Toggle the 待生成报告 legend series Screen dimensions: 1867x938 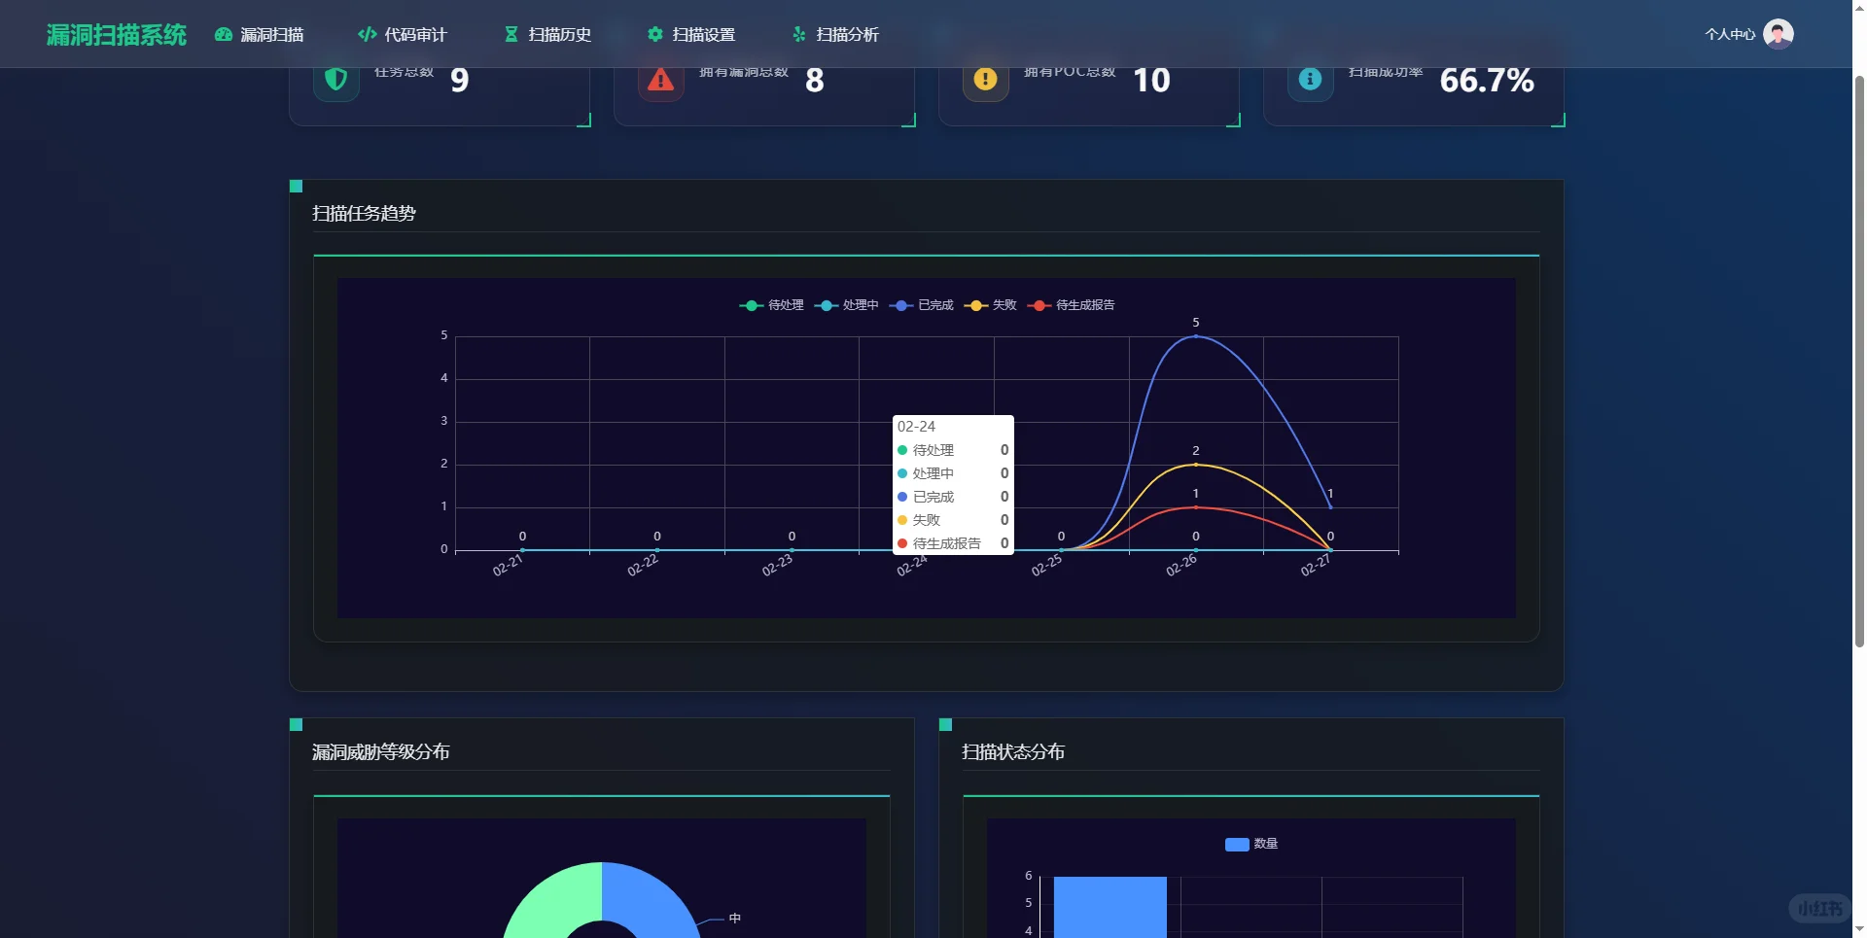(x=1072, y=305)
